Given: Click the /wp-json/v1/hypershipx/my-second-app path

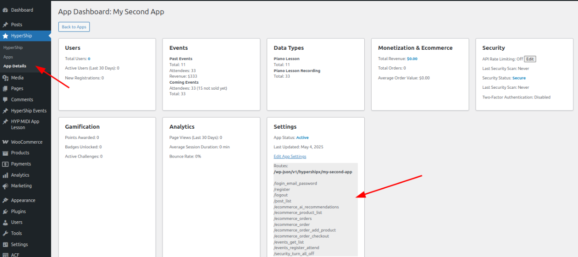Looking at the screenshot, I should [313, 172].
